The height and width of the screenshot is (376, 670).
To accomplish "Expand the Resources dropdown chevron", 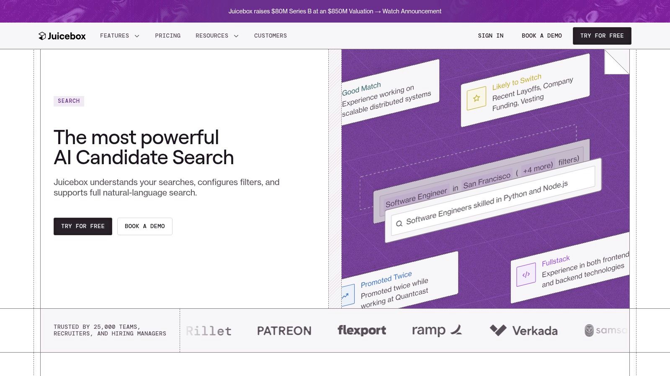I will point(236,36).
